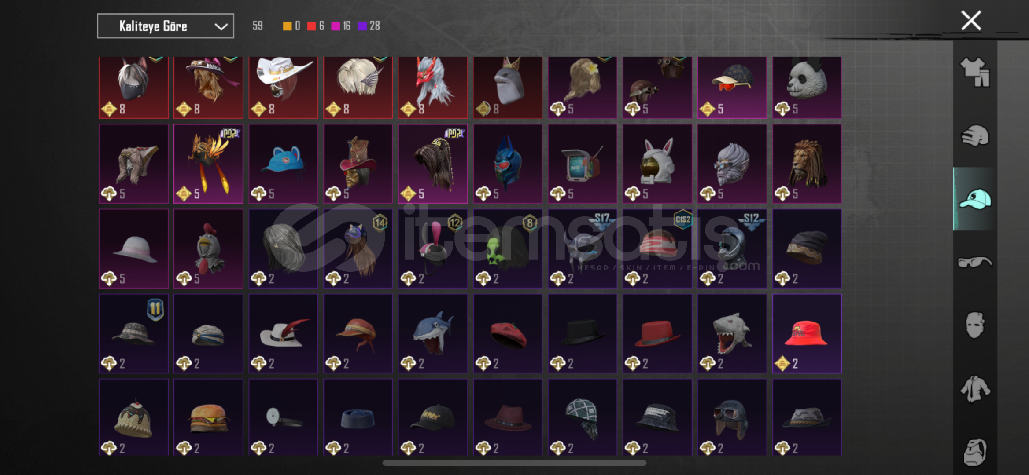The width and height of the screenshot is (1029, 475).
Task: Open the face mask category icon
Action: 975,325
